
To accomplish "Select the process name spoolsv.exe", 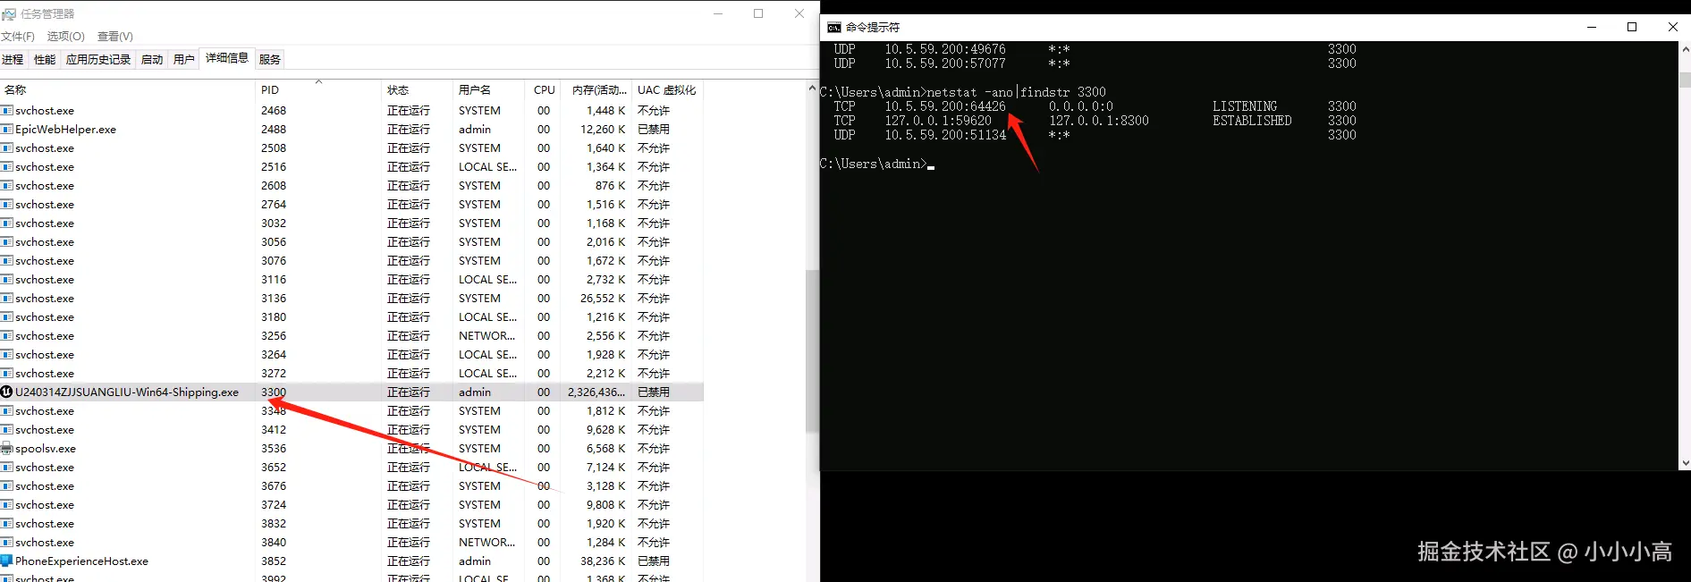I will (46, 449).
